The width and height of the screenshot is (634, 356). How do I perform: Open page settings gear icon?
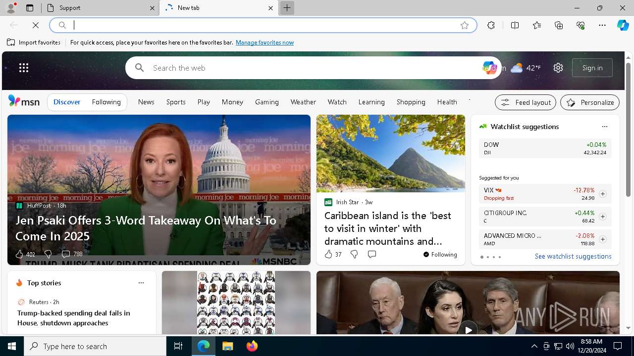558,68
